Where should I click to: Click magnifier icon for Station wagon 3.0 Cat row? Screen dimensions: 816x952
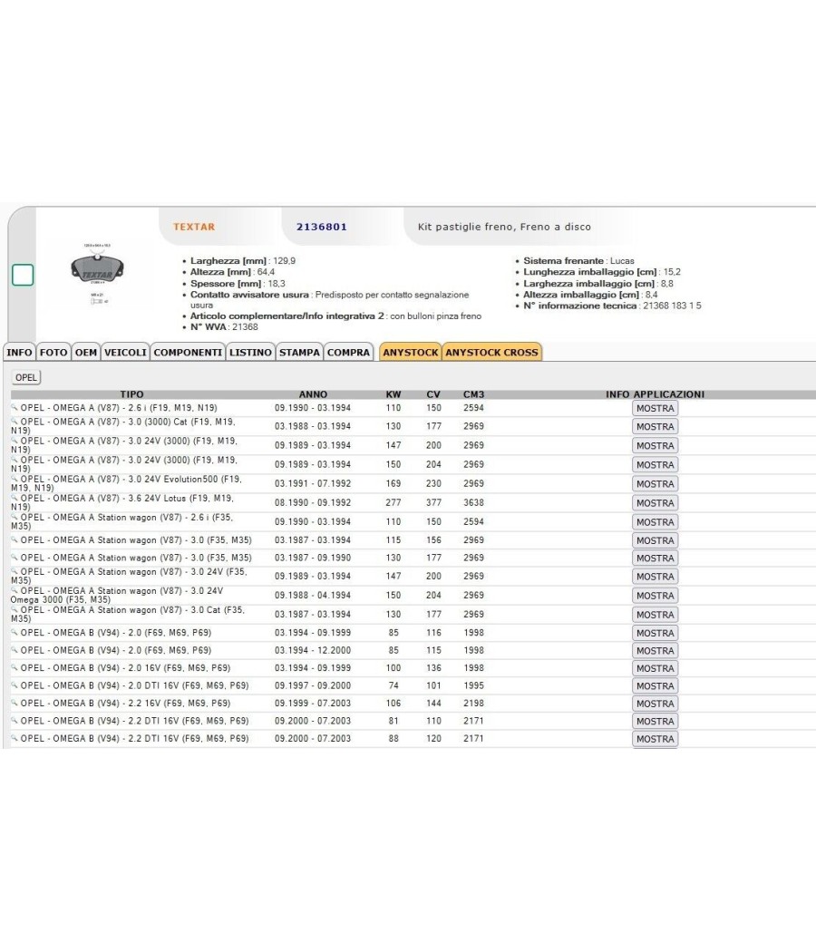pos(15,609)
